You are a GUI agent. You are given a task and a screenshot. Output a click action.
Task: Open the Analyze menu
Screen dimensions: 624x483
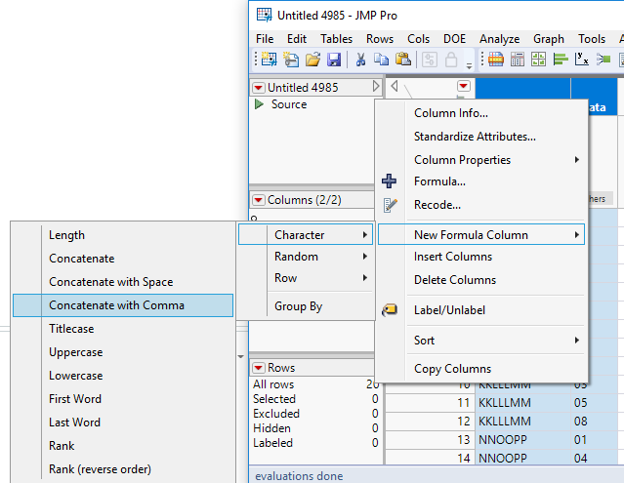coord(499,39)
